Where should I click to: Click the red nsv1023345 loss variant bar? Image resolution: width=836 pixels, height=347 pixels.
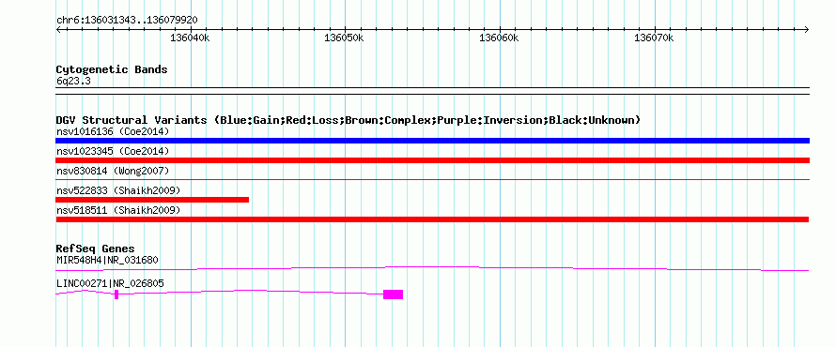tap(432, 160)
